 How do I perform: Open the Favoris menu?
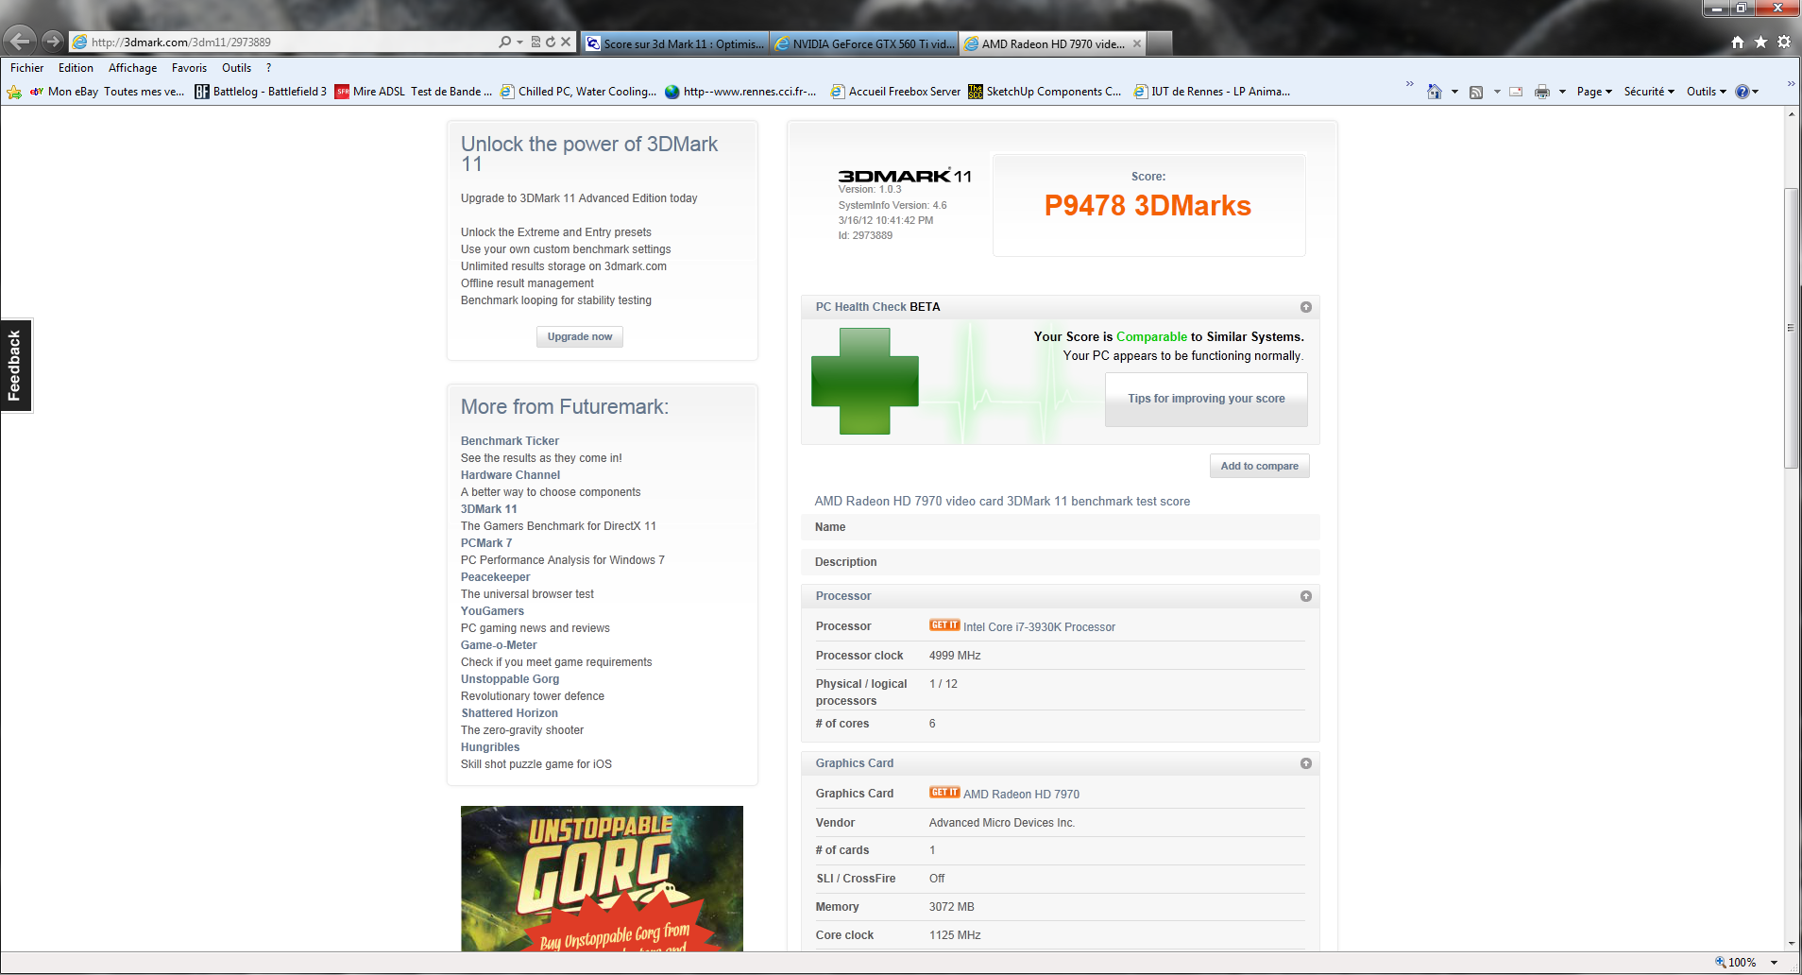click(x=189, y=68)
